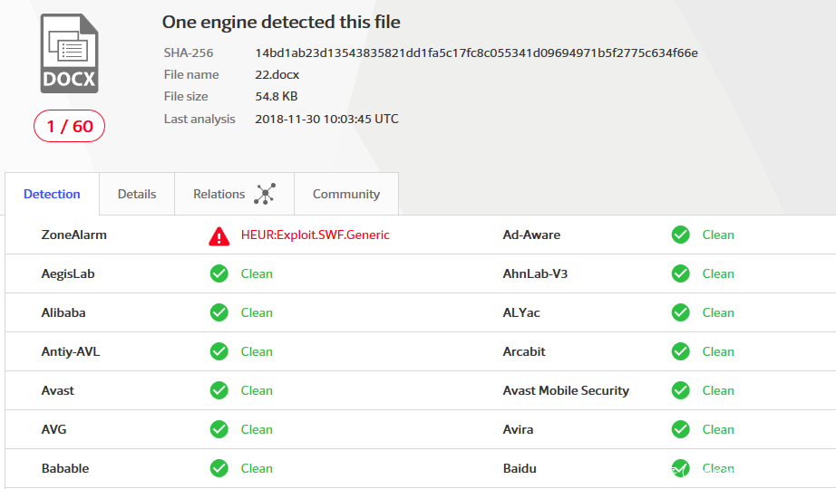836x489 pixels.
Task: Click the last analysis timestamp
Action: pyautogui.click(x=326, y=119)
